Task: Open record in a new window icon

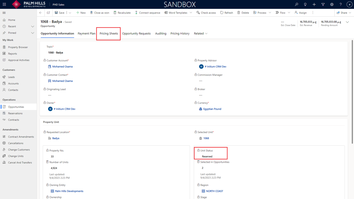Action: (x=48, y=13)
